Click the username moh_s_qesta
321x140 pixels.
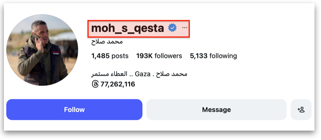pyautogui.click(x=127, y=28)
